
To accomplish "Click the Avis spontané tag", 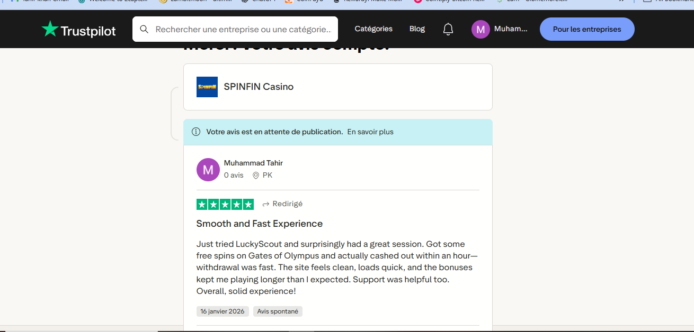I will click(278, 311).
